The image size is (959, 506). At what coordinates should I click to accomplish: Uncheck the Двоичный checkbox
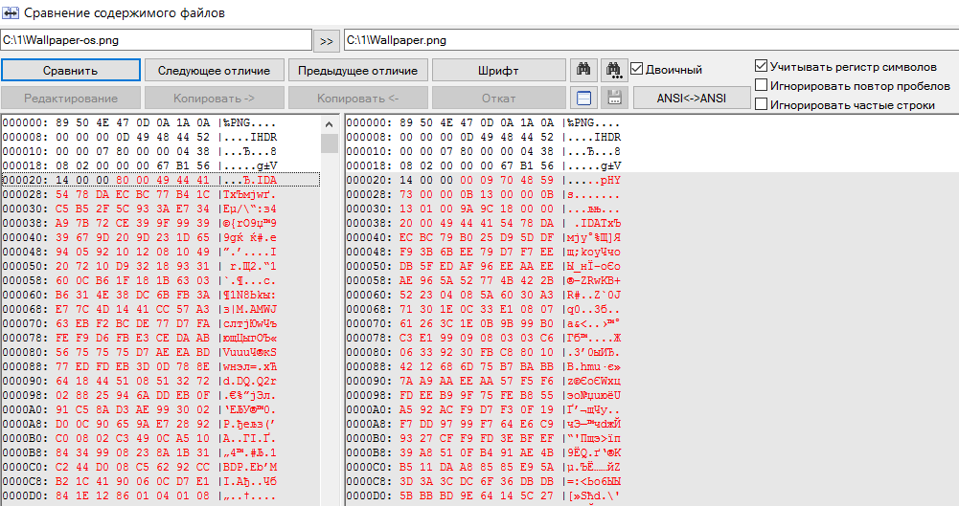pyautogui.click(x=637, y=70)
